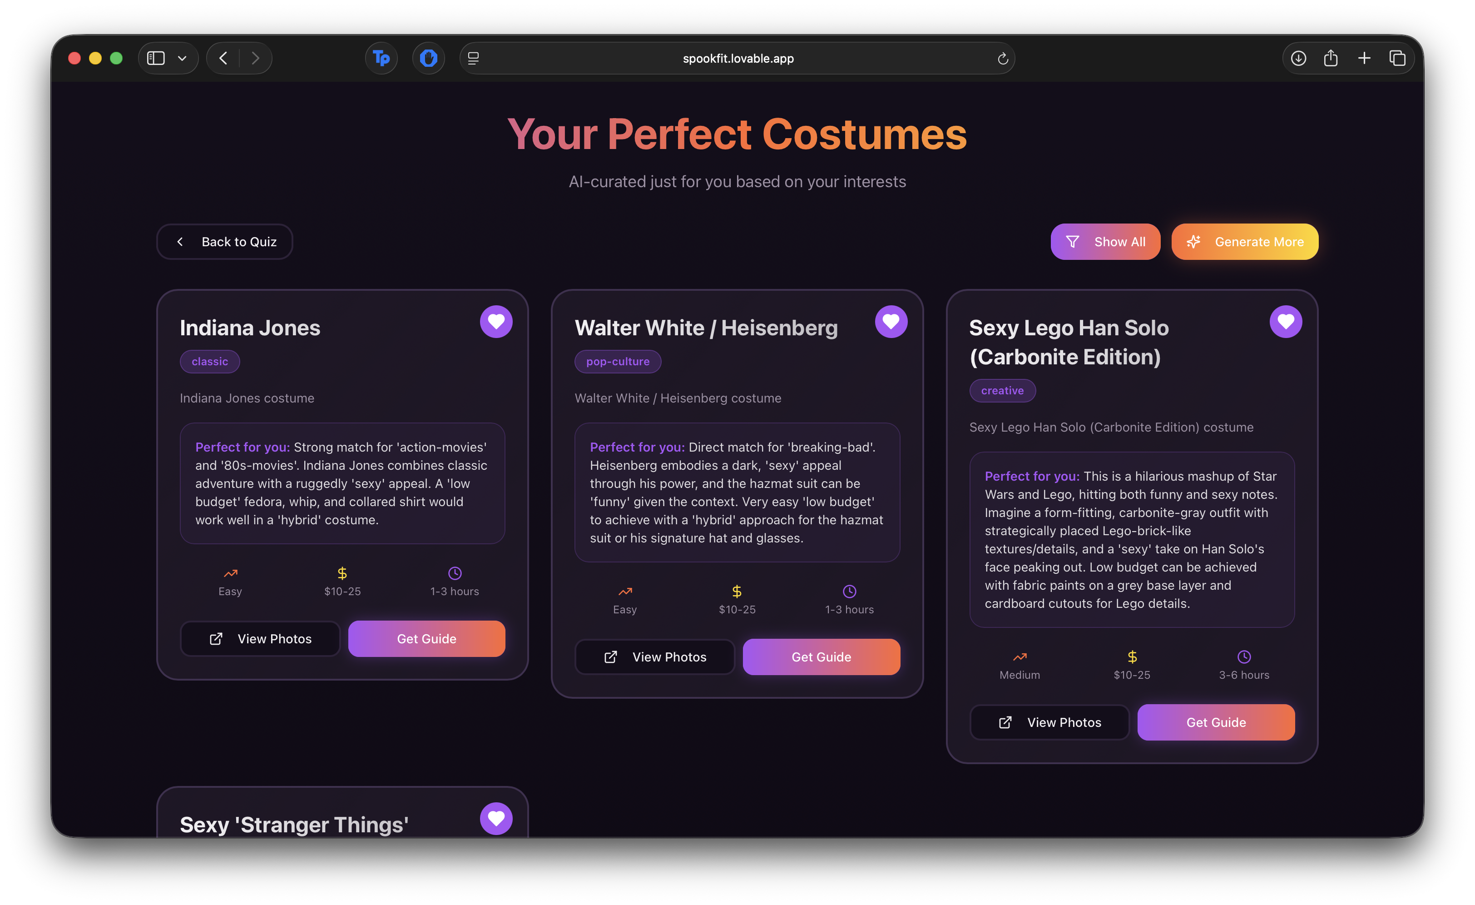Image resolution: width=1475 pixels, height=905 pixels.
Task: Toggle heart on Sexy Lego Han Solo card
Action: tap(1285, 322)
